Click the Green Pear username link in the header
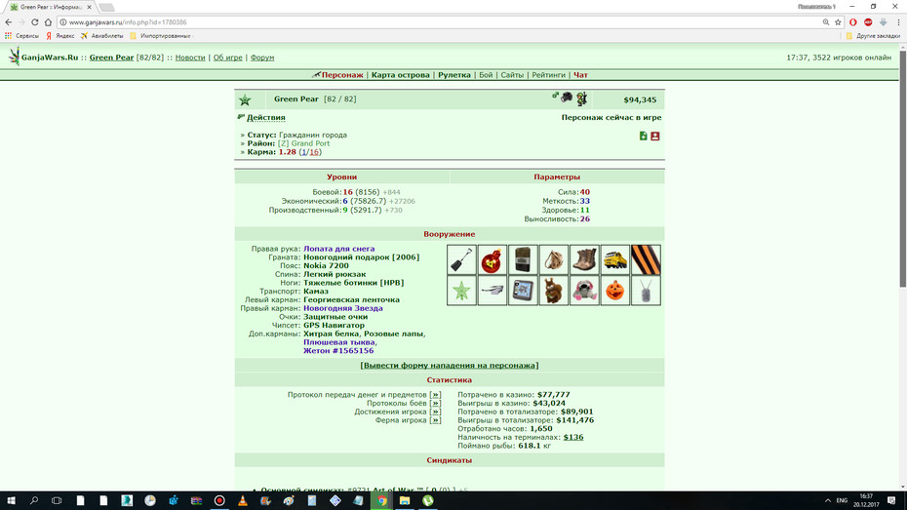Screen dimensions: 907x510 point(111,58)
